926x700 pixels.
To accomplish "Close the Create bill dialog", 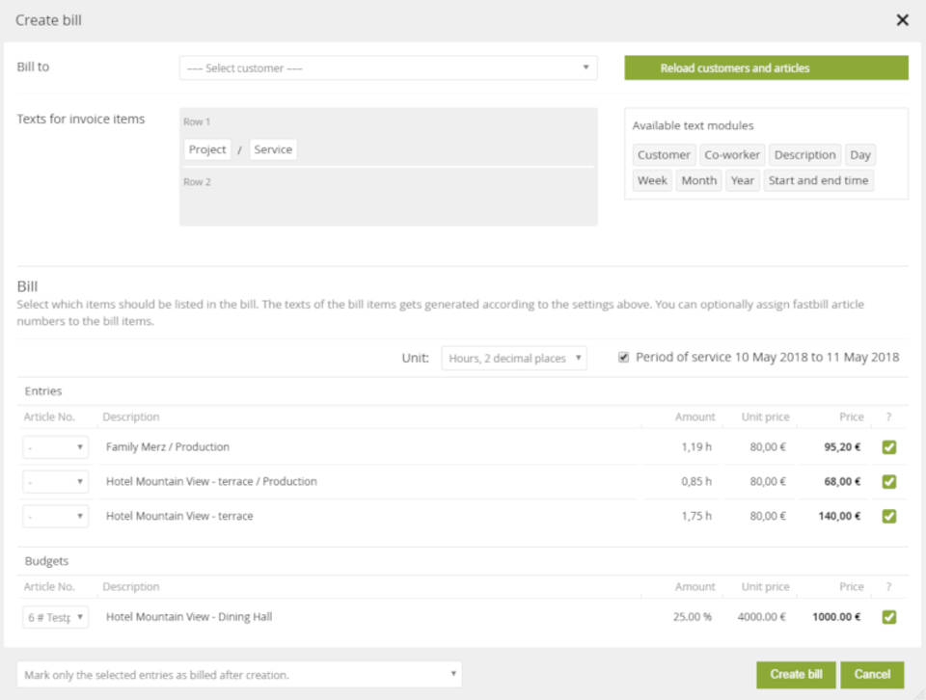I will 902,20.
